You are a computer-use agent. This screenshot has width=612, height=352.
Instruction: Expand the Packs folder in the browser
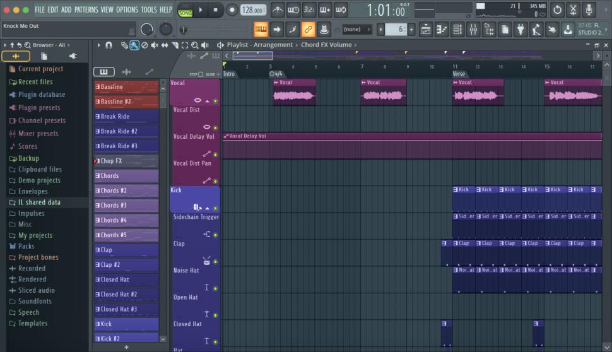point(26,246)
